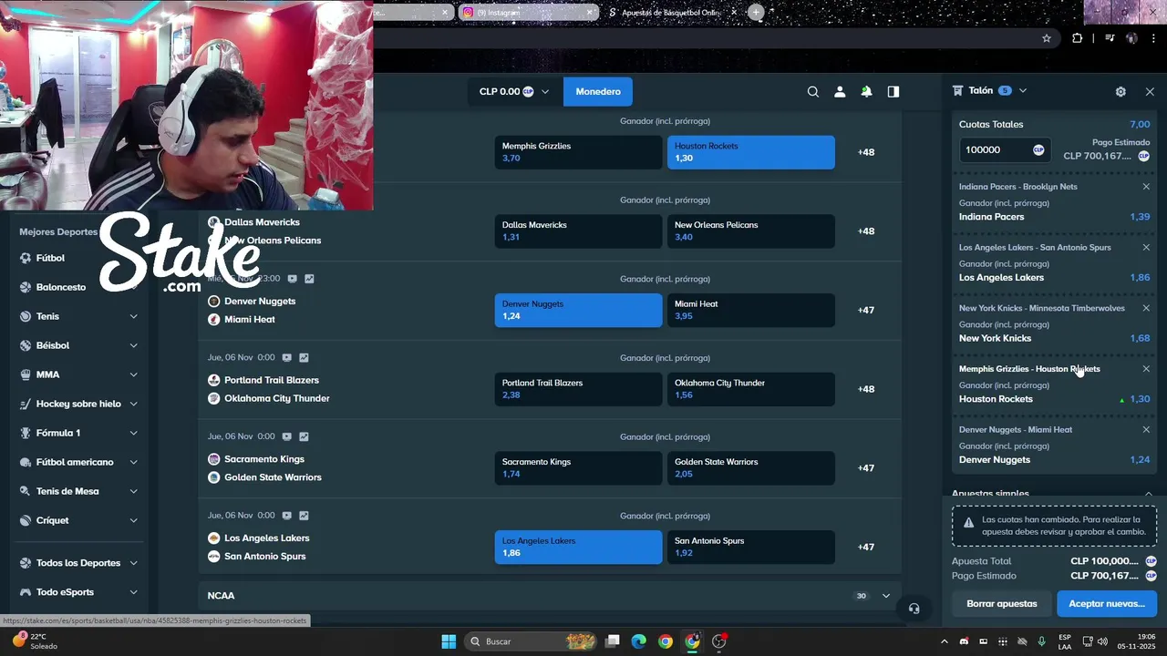Open Discord tray icon
Image resolution: width=1167 pixels, height=656 pixels.
pyautogui.click(x=964, y=641)
